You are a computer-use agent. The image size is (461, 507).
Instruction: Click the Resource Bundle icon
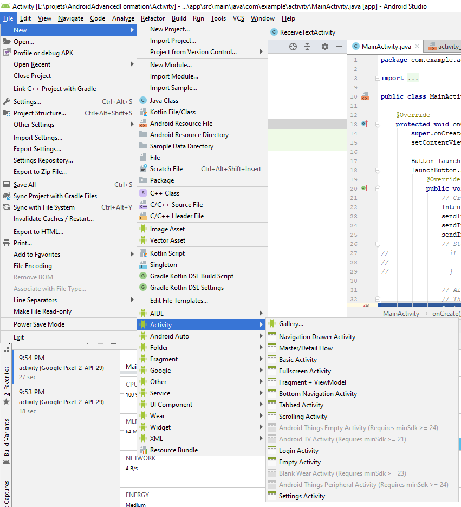pyautogui.click(x=143, y=450)
